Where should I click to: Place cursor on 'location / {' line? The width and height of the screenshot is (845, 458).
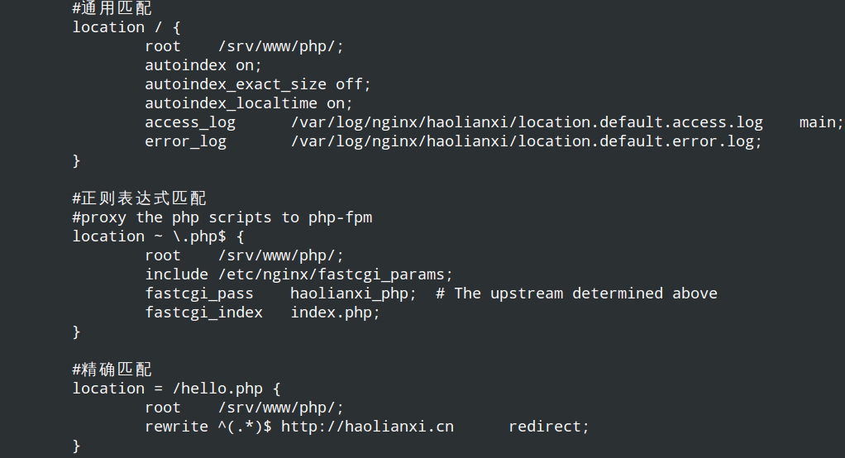pos(127,27)
